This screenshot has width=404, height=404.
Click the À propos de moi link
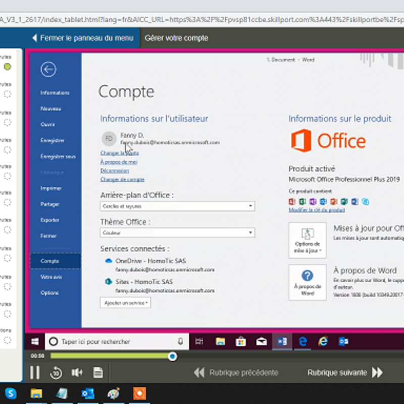click(x=119, y=162)
